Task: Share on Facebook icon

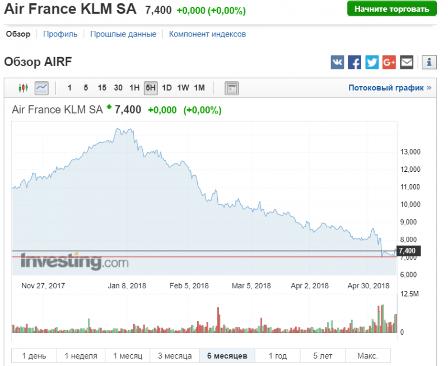Action: (354, 62)
